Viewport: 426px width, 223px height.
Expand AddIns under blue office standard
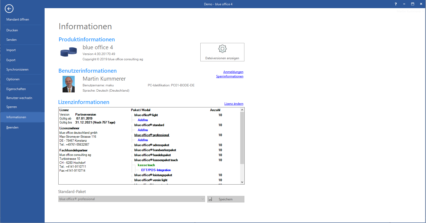(x=143, y=130)
